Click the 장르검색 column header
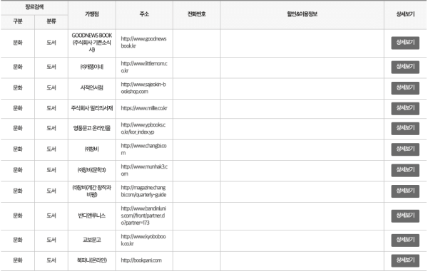 click(34, 7)
